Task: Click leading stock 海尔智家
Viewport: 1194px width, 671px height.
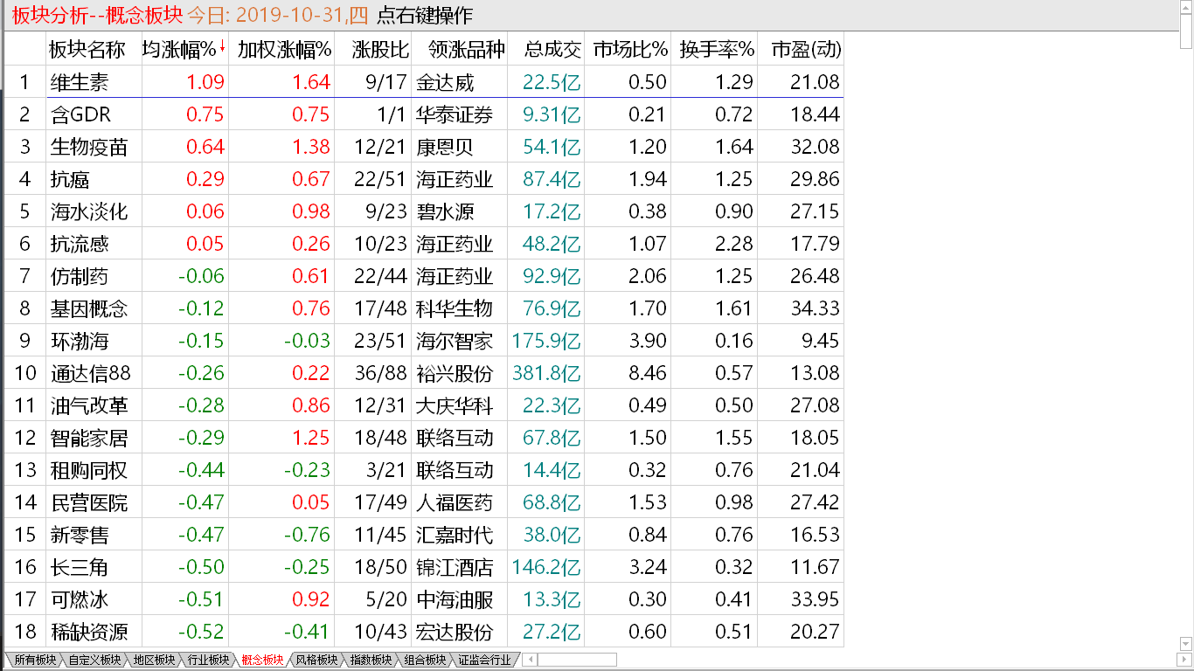Action: [455, 341]
